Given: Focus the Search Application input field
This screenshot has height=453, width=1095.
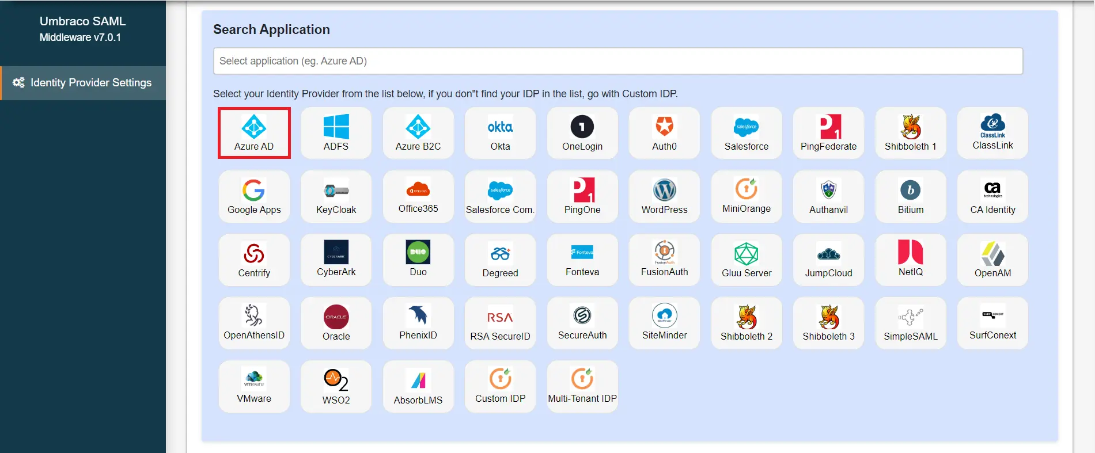Looking at the screenshot, I should pyautogui.click(x=618, y=61).
